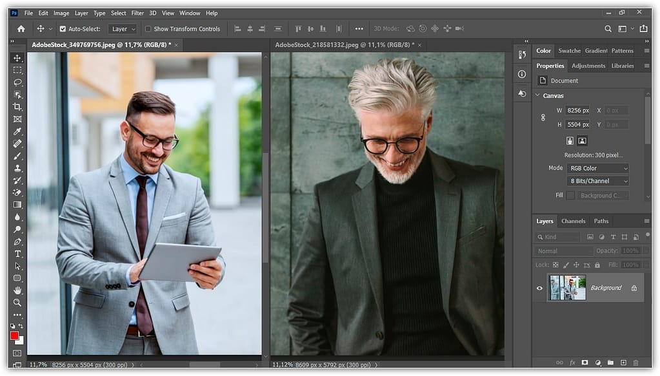This screenshot has height=376, width=660.
Task: Select the Horizontal Type tool
Action: click(17, 254)
